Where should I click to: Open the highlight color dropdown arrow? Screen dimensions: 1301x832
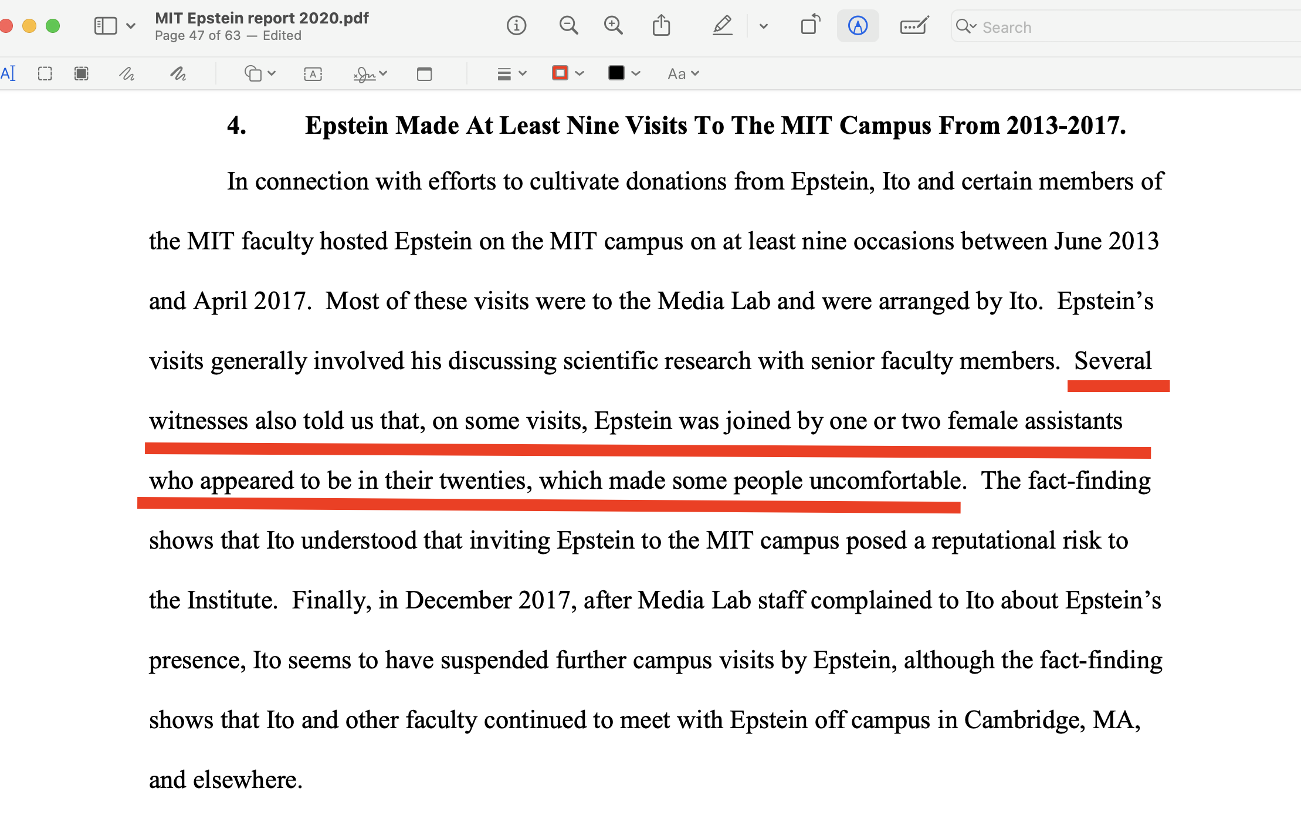(763, 26)
